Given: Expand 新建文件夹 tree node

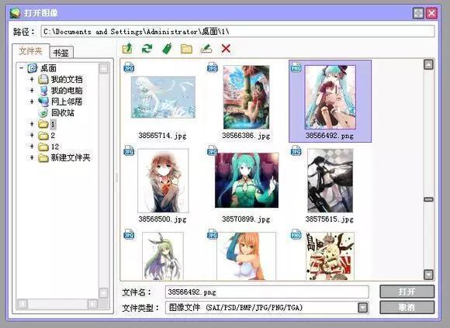Looking at the screenshot, I should (x=32, y=157).
